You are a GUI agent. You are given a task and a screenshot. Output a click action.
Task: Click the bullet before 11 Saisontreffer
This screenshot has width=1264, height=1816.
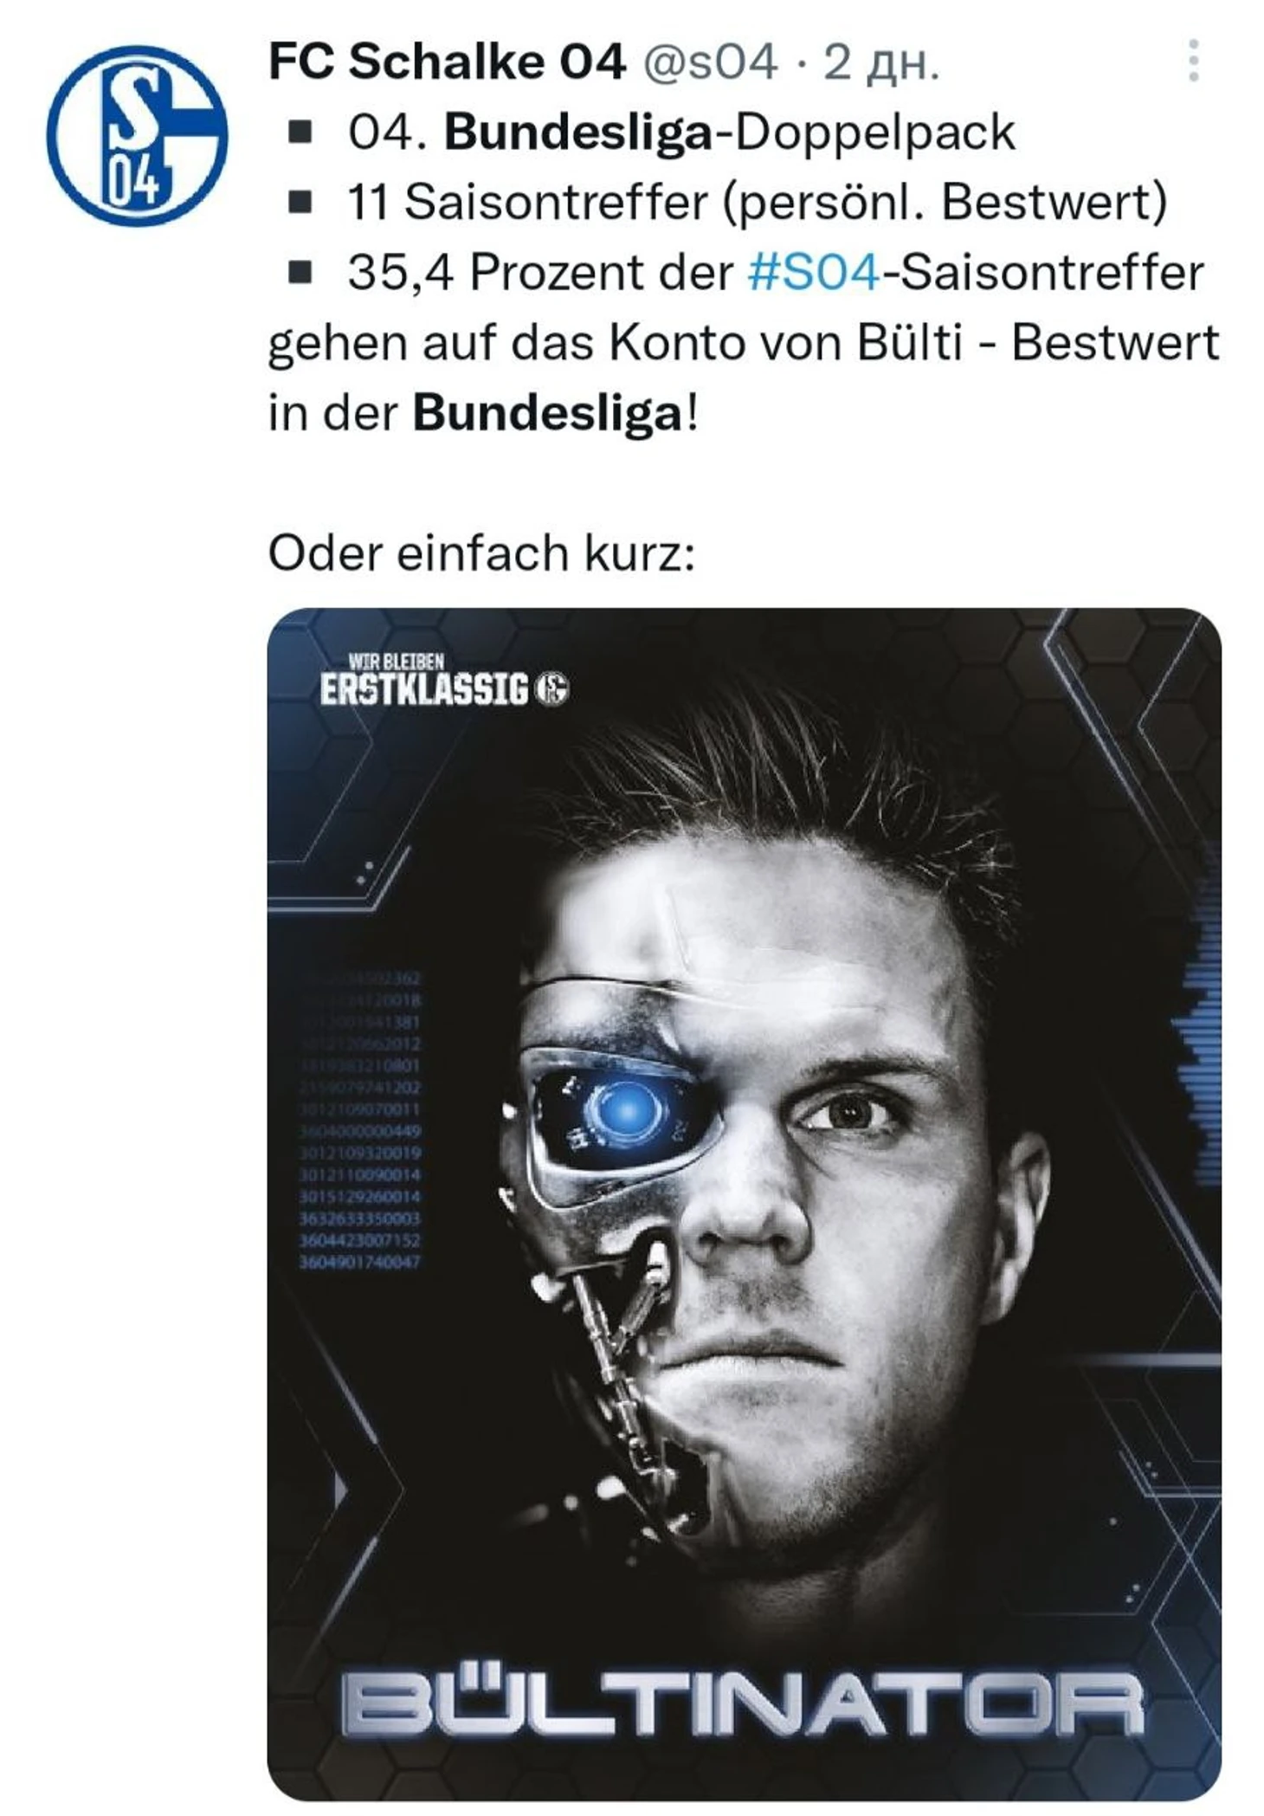pos(301,203)
